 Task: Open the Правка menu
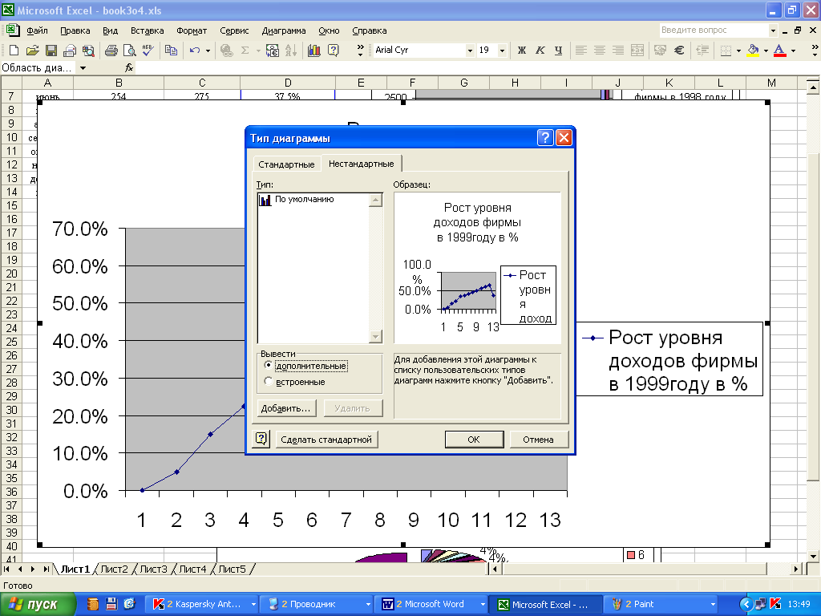[75, 30]
